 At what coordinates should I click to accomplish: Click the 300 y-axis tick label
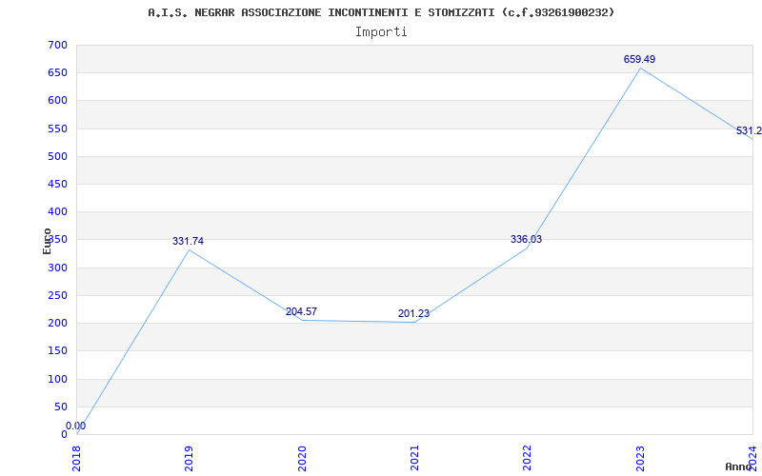(x=57, y=268)
